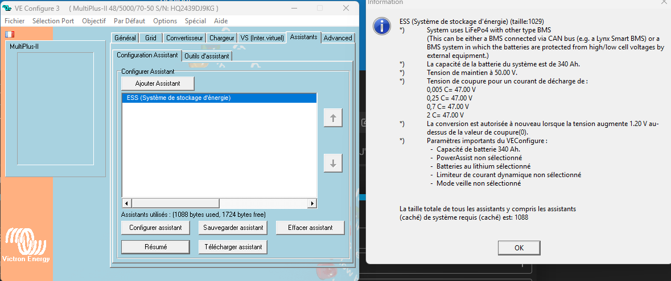
Task: Click the Victron Energy logo
Action: tap(26, 245)
